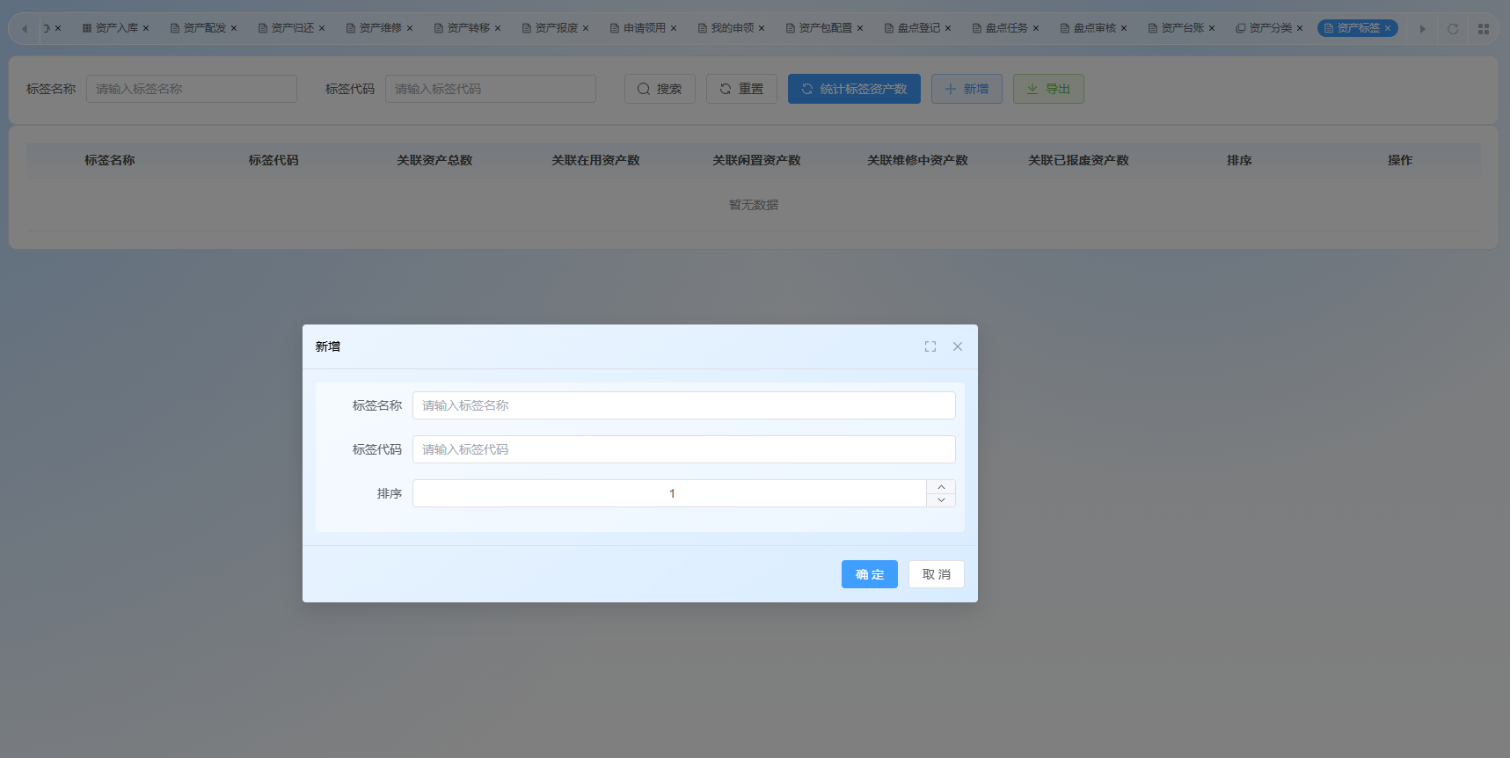Click the 标签代码 column header
The width and height of the screenshot is (1510, 758).
click(274, 160)
